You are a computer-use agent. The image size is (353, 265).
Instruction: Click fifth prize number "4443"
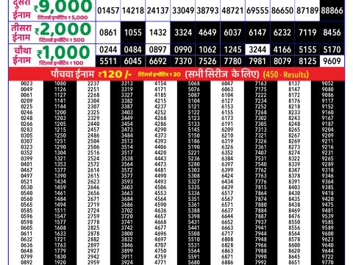pyautogui.click(x=160, y=158)
